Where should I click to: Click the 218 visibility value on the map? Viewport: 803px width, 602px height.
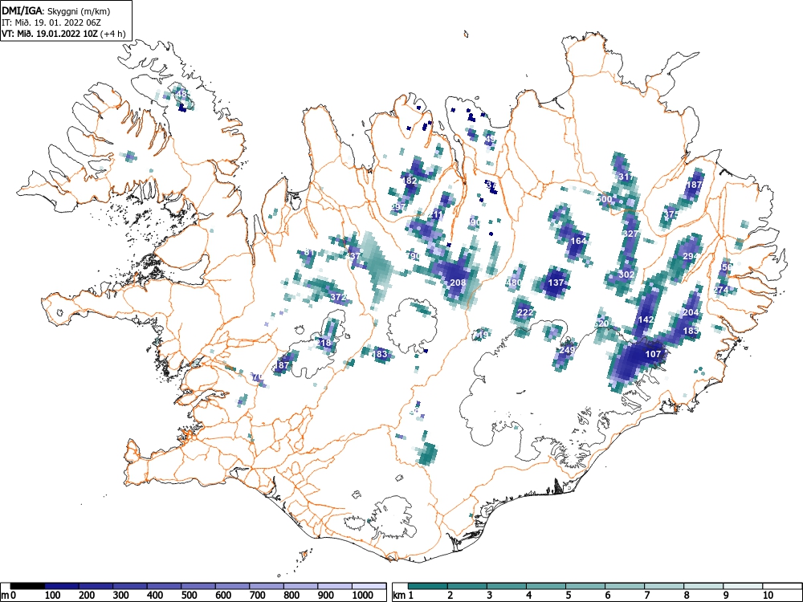click(x=324, y=343)
